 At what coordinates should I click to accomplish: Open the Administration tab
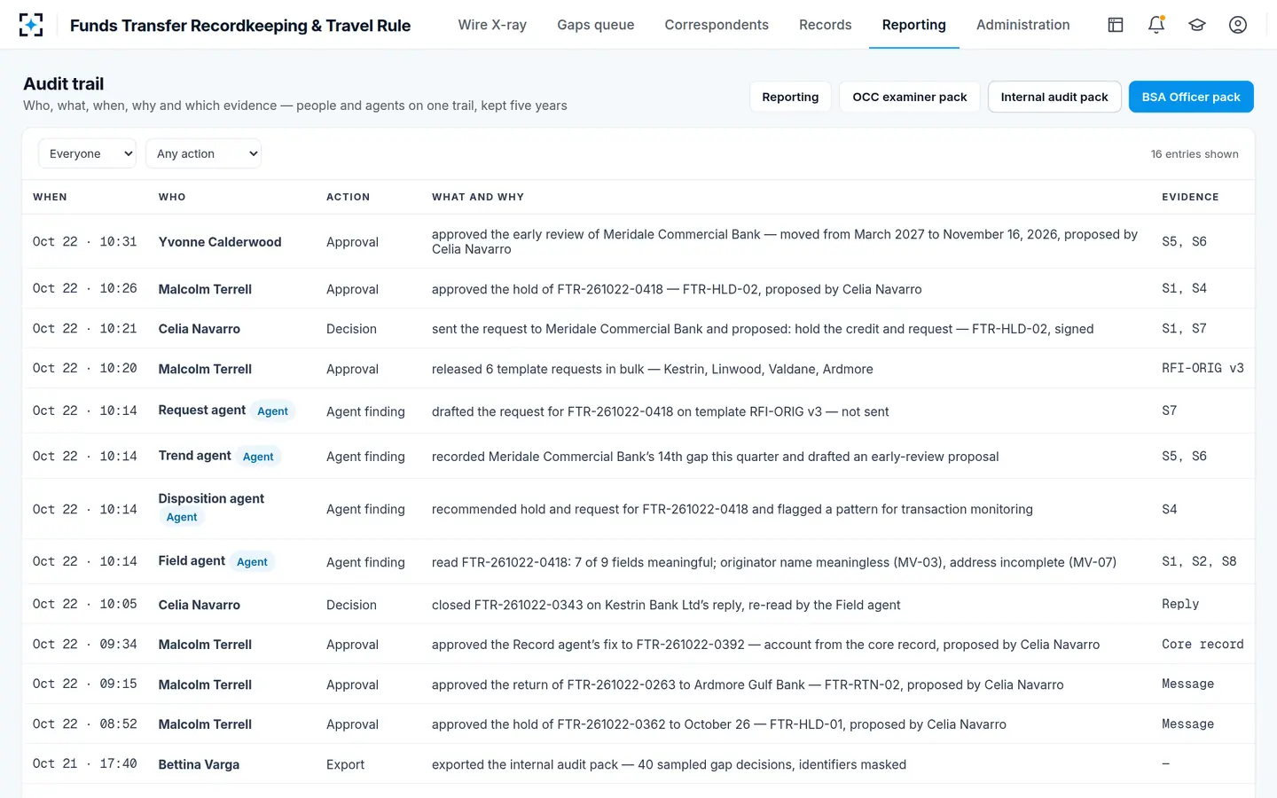[x=1022, y=25]
